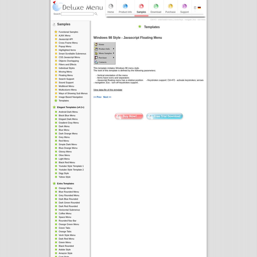Open Smart Scrollable Submenus link
Screen dimensions: 257x257
[x=72, y=54]
